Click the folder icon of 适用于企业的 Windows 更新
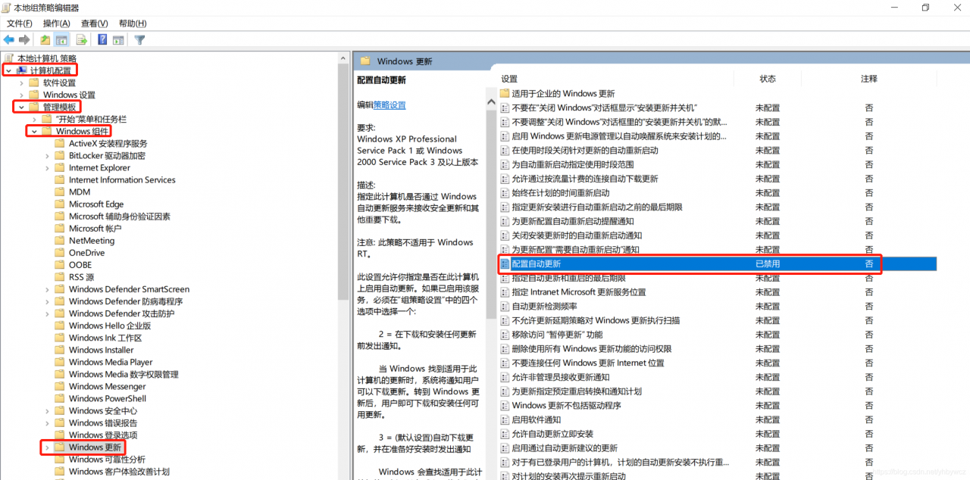Viewport: 970px width, 480px height. [x=505, y=94]
